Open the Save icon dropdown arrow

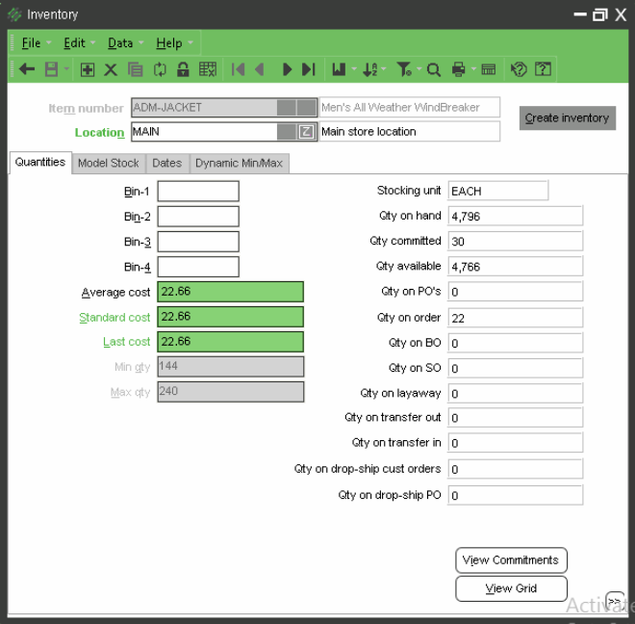[x=66, y=69]
